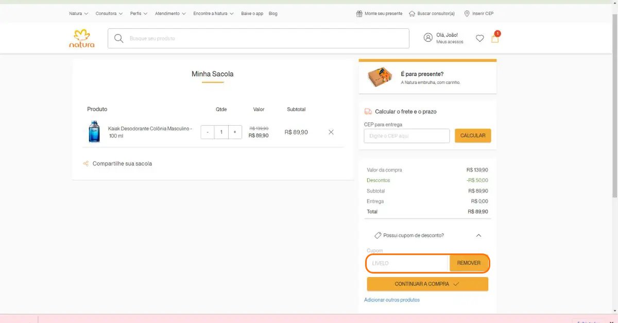
Task: Decrease Kaiak quantity with minus button
Action: tap(208, 132)
